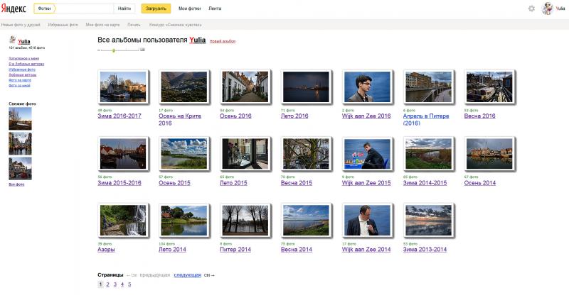
Task: Go to page 5 in pagination
Action: [x=129, y=284]
